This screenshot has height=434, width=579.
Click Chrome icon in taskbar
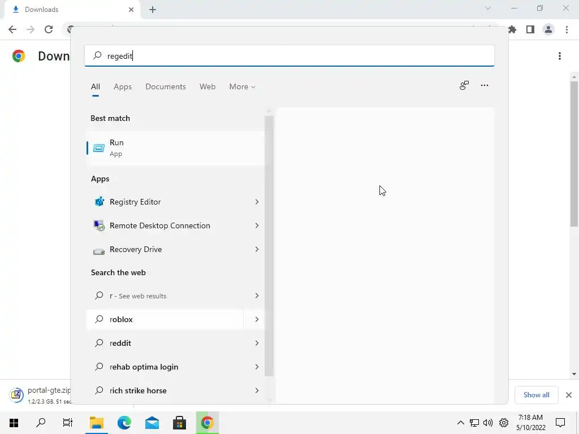tap(207, 423)
